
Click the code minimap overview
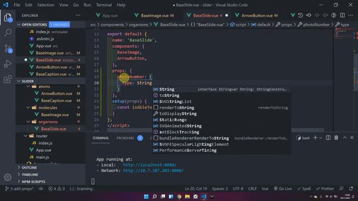pos(345,80)
